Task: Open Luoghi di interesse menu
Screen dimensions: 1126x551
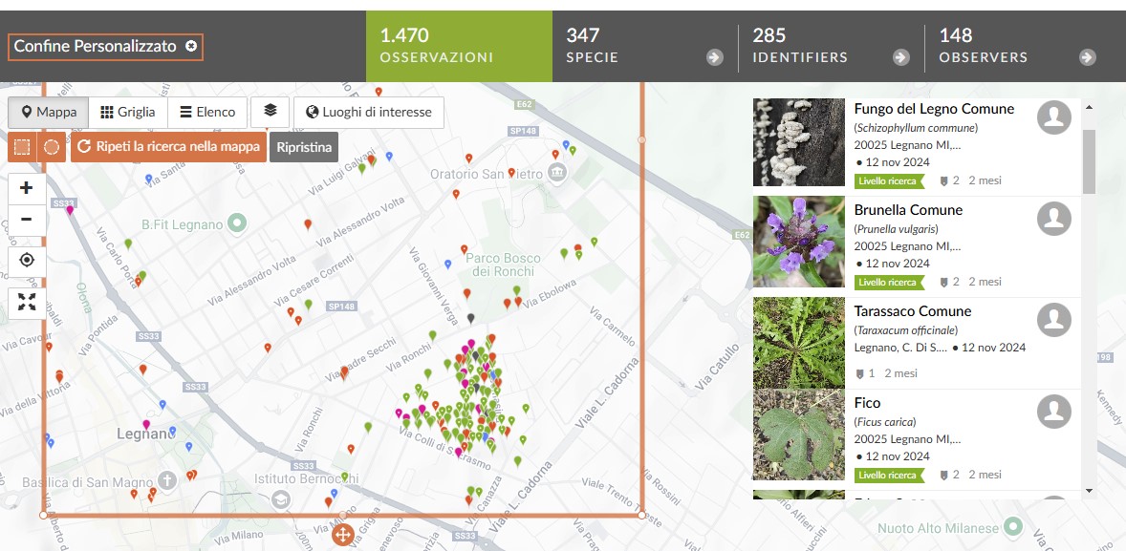Action: [x=369, y=112]
